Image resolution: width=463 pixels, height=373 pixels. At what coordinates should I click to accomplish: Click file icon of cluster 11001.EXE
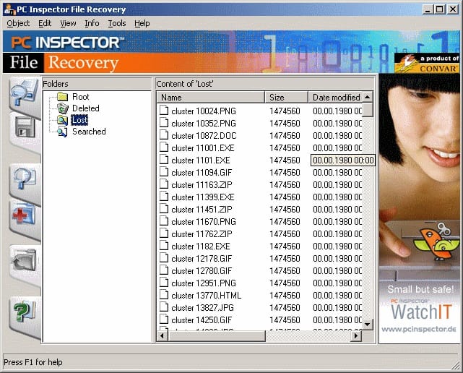[164, 147]
